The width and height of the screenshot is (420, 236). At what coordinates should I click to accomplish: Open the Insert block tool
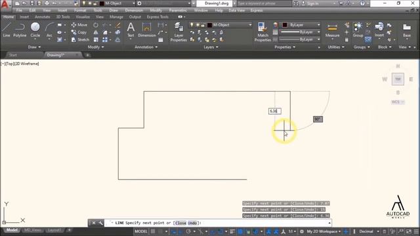pos(379,30)
